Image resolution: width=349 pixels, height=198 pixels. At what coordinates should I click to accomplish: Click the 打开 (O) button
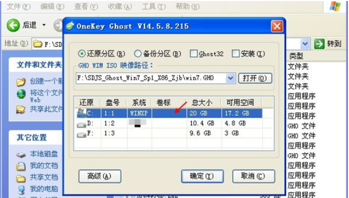[x=255, y=78]
